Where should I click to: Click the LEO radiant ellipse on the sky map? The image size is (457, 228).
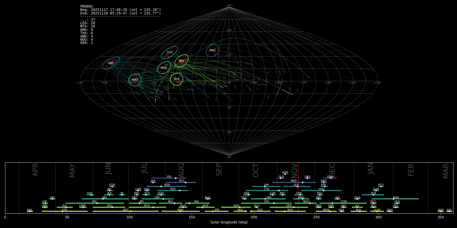(x=111, y=63)
